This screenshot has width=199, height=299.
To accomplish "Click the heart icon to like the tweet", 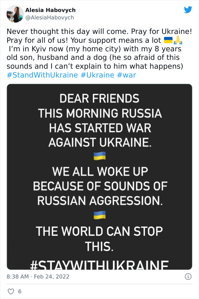I will (11, 291).
